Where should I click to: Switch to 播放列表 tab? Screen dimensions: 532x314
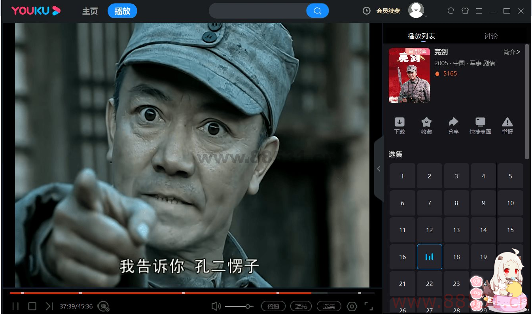tap(422, 36)
